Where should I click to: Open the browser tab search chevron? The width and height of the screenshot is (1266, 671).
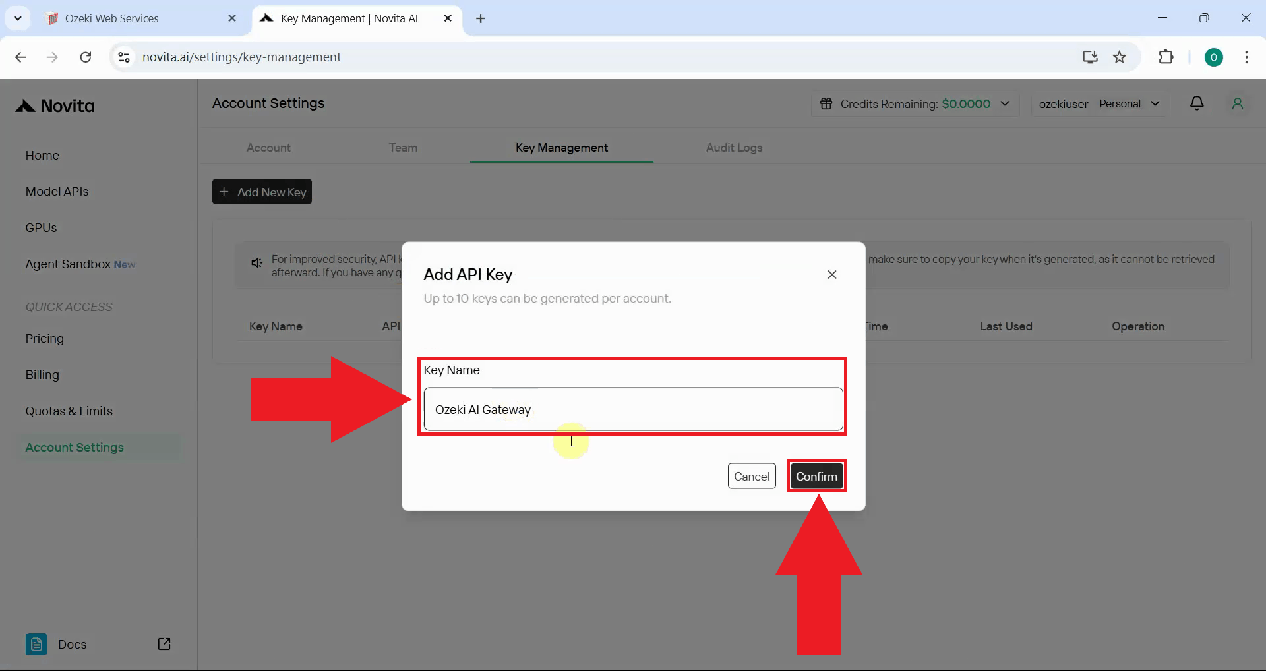[18, 18]
